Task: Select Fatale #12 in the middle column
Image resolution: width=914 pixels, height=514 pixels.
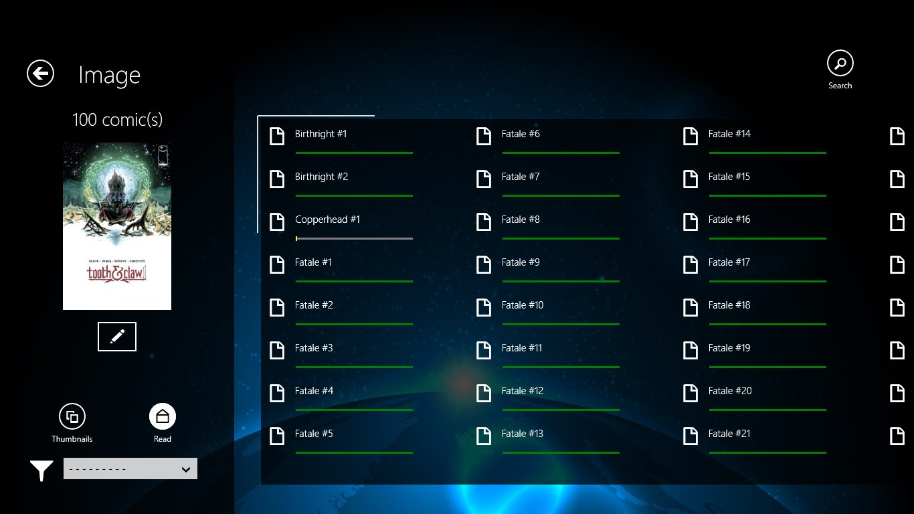Action: click(x=522, y=391)
